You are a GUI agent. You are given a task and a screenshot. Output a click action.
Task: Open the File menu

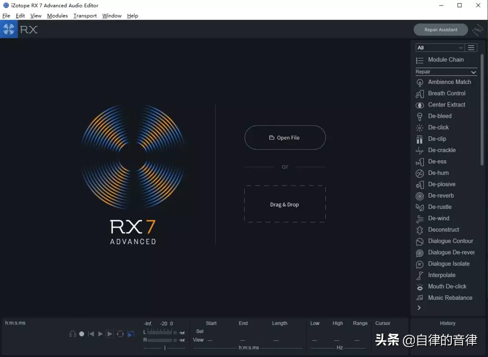click(x=6, y=15)
